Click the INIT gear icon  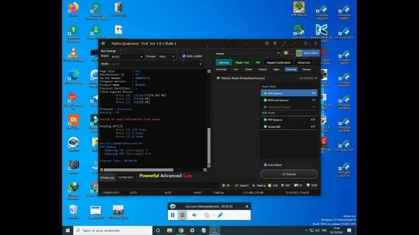tap(282, 185)
